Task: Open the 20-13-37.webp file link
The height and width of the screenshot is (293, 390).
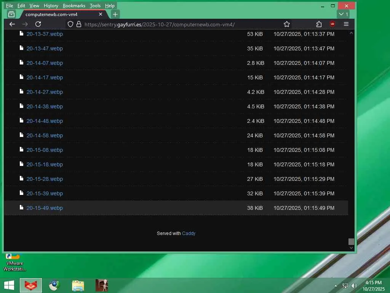Action: 45,34
